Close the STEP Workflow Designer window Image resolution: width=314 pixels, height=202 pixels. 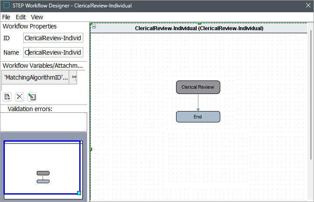point(308,6)
